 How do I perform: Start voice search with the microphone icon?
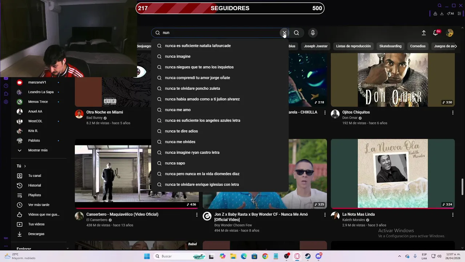coord(313,33)
